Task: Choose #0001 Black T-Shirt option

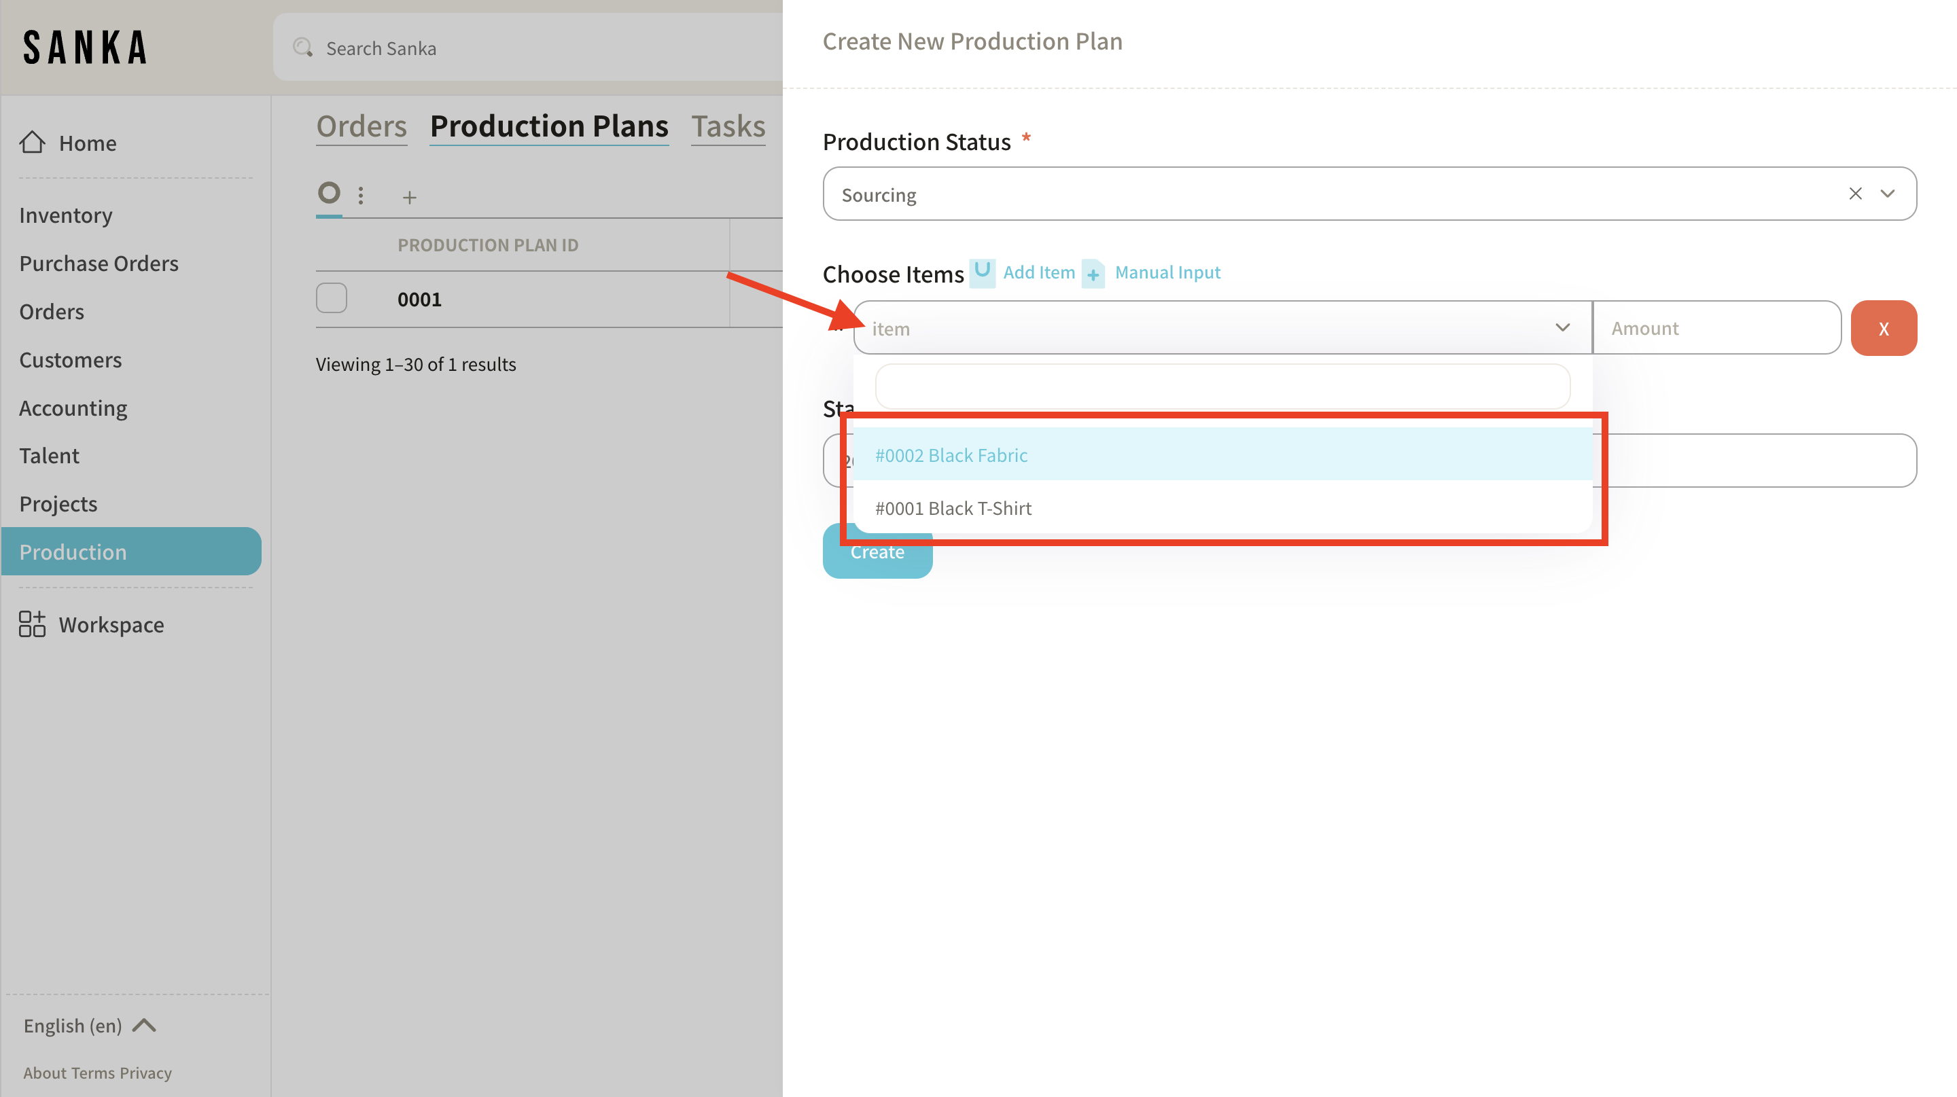Action: [x=953, y=508]
